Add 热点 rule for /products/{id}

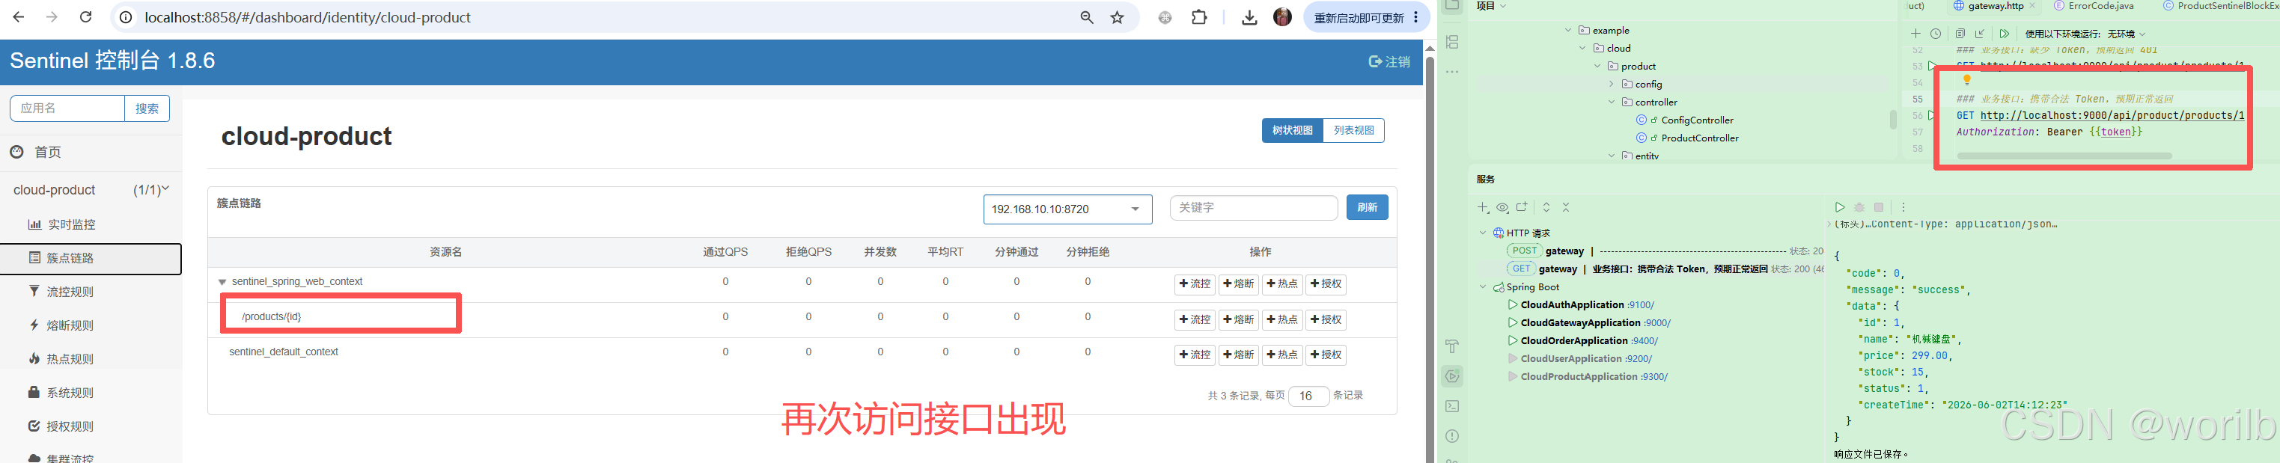click(1281, 319)
